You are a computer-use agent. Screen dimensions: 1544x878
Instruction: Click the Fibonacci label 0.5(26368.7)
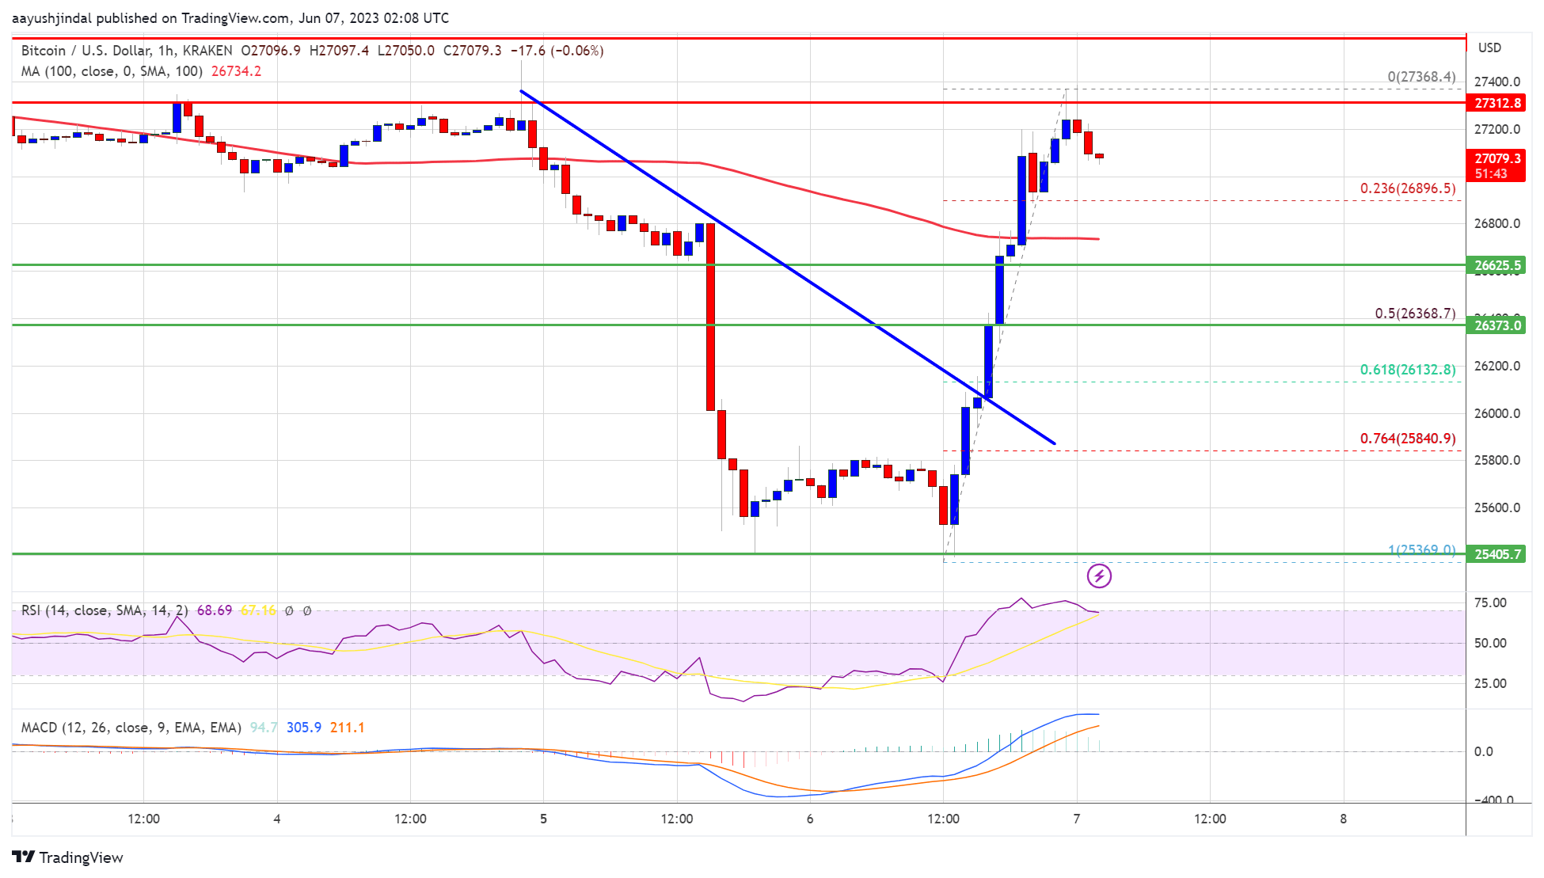click(x=1415, y=314)
